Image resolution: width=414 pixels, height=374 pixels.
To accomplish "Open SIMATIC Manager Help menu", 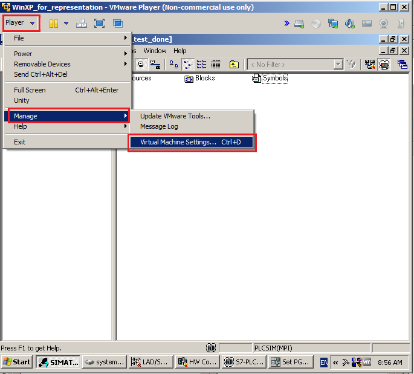I will tap(180, 51).
